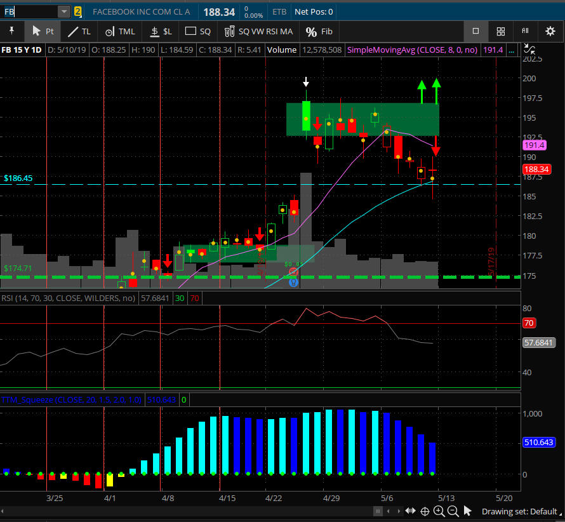
Task: Toggle single chart layout view
Action: coord(475,31)
